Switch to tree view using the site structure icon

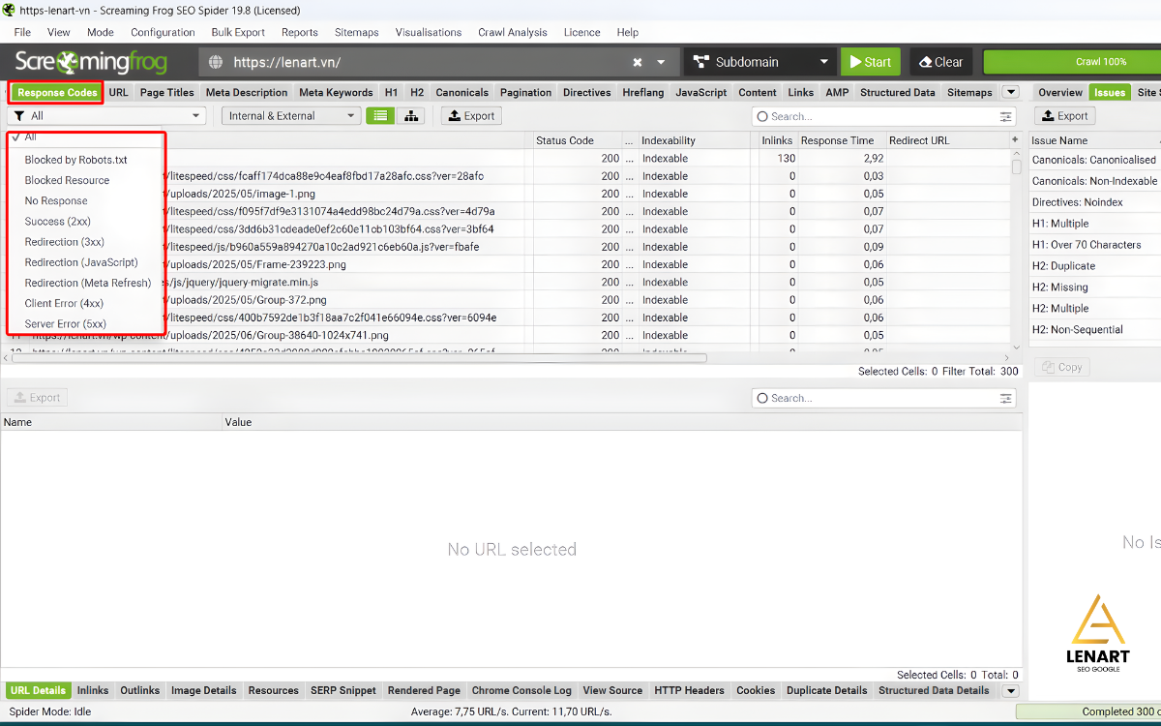coord(411,115)
